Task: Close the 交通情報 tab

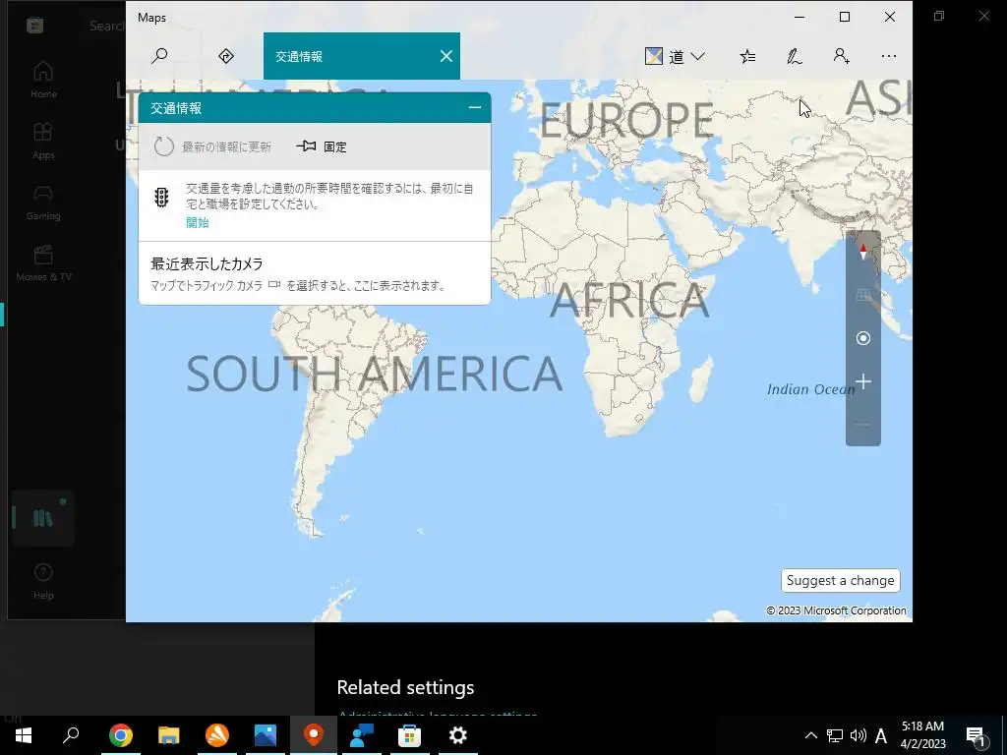Action: point(446,56)
